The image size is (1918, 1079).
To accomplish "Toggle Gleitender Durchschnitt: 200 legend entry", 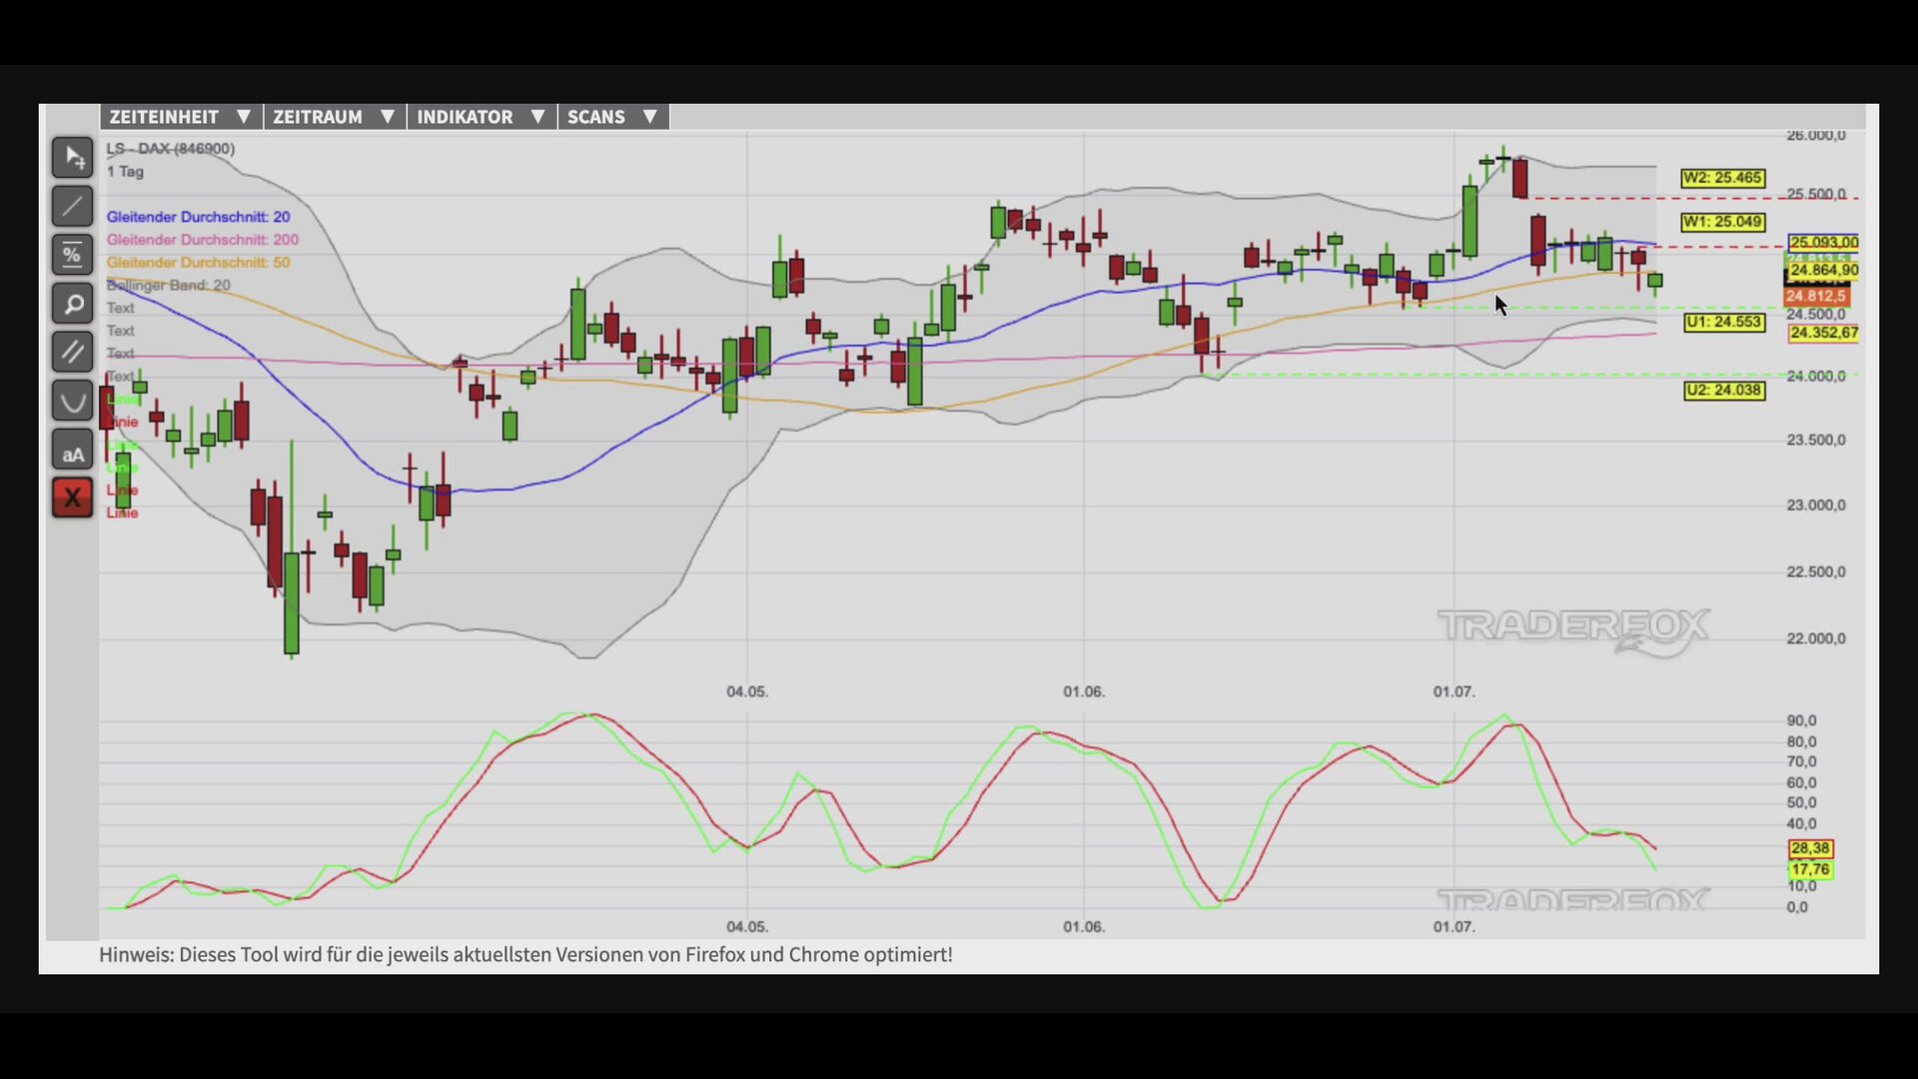I will point(202,240).
